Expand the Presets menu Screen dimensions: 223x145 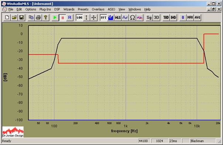[83, 9]
